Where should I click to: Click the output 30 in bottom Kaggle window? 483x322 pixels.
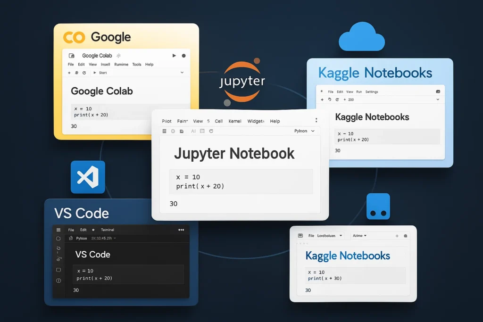pyautogui.click(x=308, y=290)
